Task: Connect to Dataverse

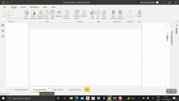Action: coord(59,14)
